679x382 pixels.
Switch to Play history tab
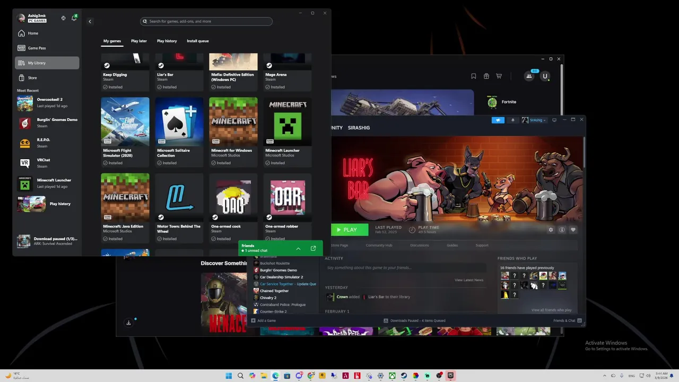[167, 41]
